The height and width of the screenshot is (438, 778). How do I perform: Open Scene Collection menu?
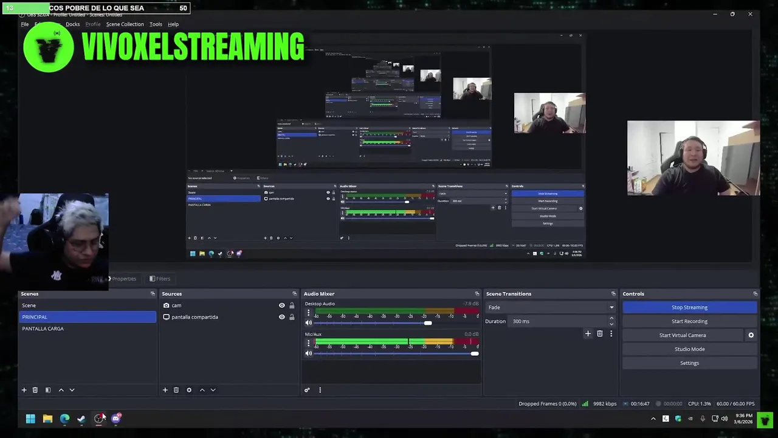[x=125, y=24]
